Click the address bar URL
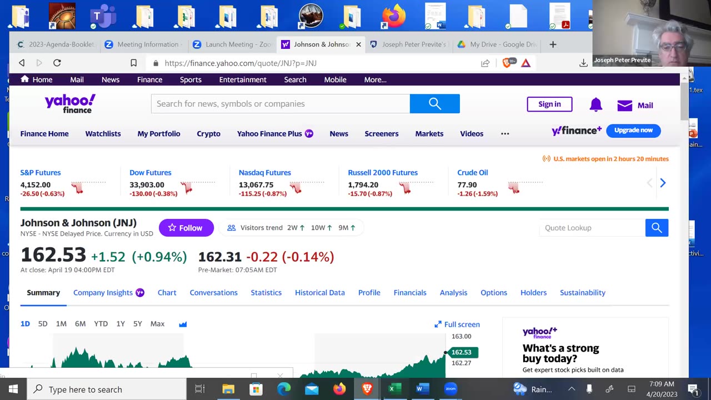The image size is (711, 400). (x=241, y=63)
